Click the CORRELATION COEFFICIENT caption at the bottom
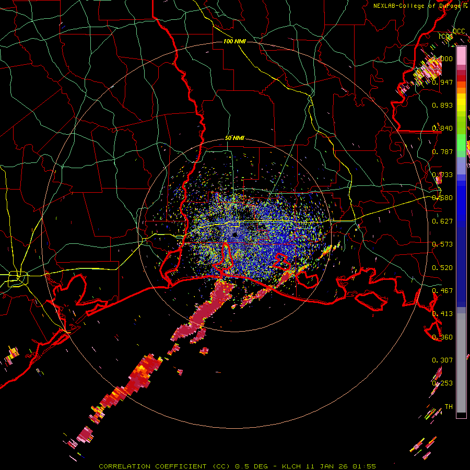470x470 pixels. (238, 466)
